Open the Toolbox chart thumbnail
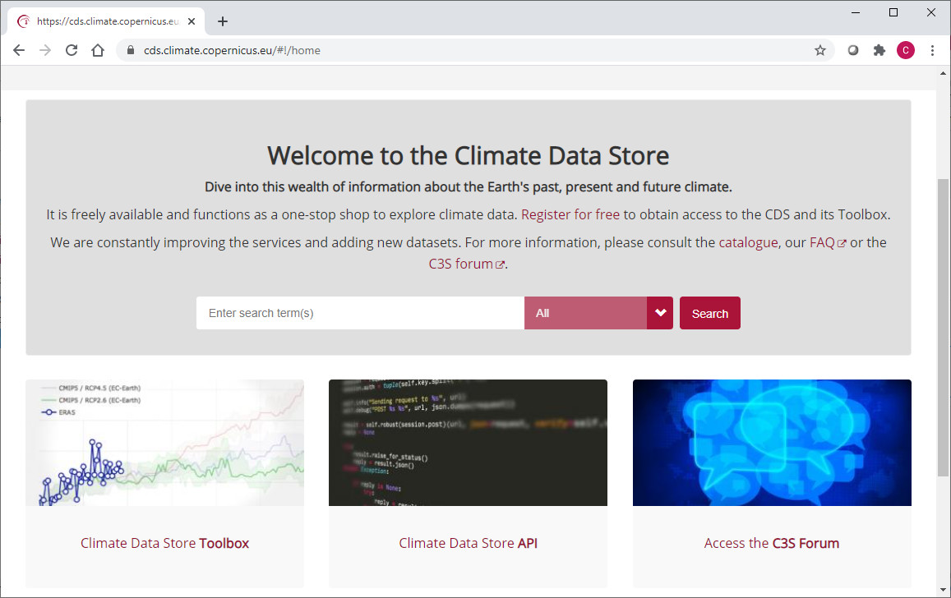Image resolution: width=951 pixels, height=598 pixels. [164, 442]
